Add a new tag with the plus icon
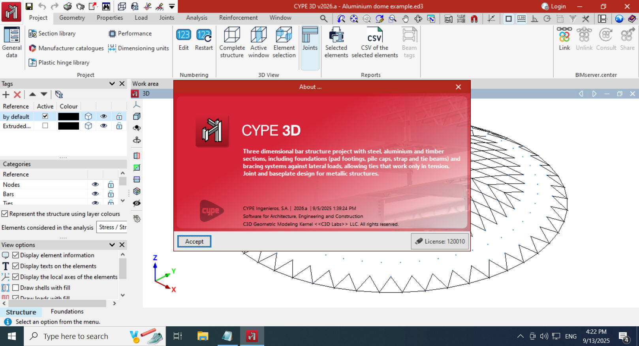The height and width of the screenshot is (346, 639). point(6,95)
